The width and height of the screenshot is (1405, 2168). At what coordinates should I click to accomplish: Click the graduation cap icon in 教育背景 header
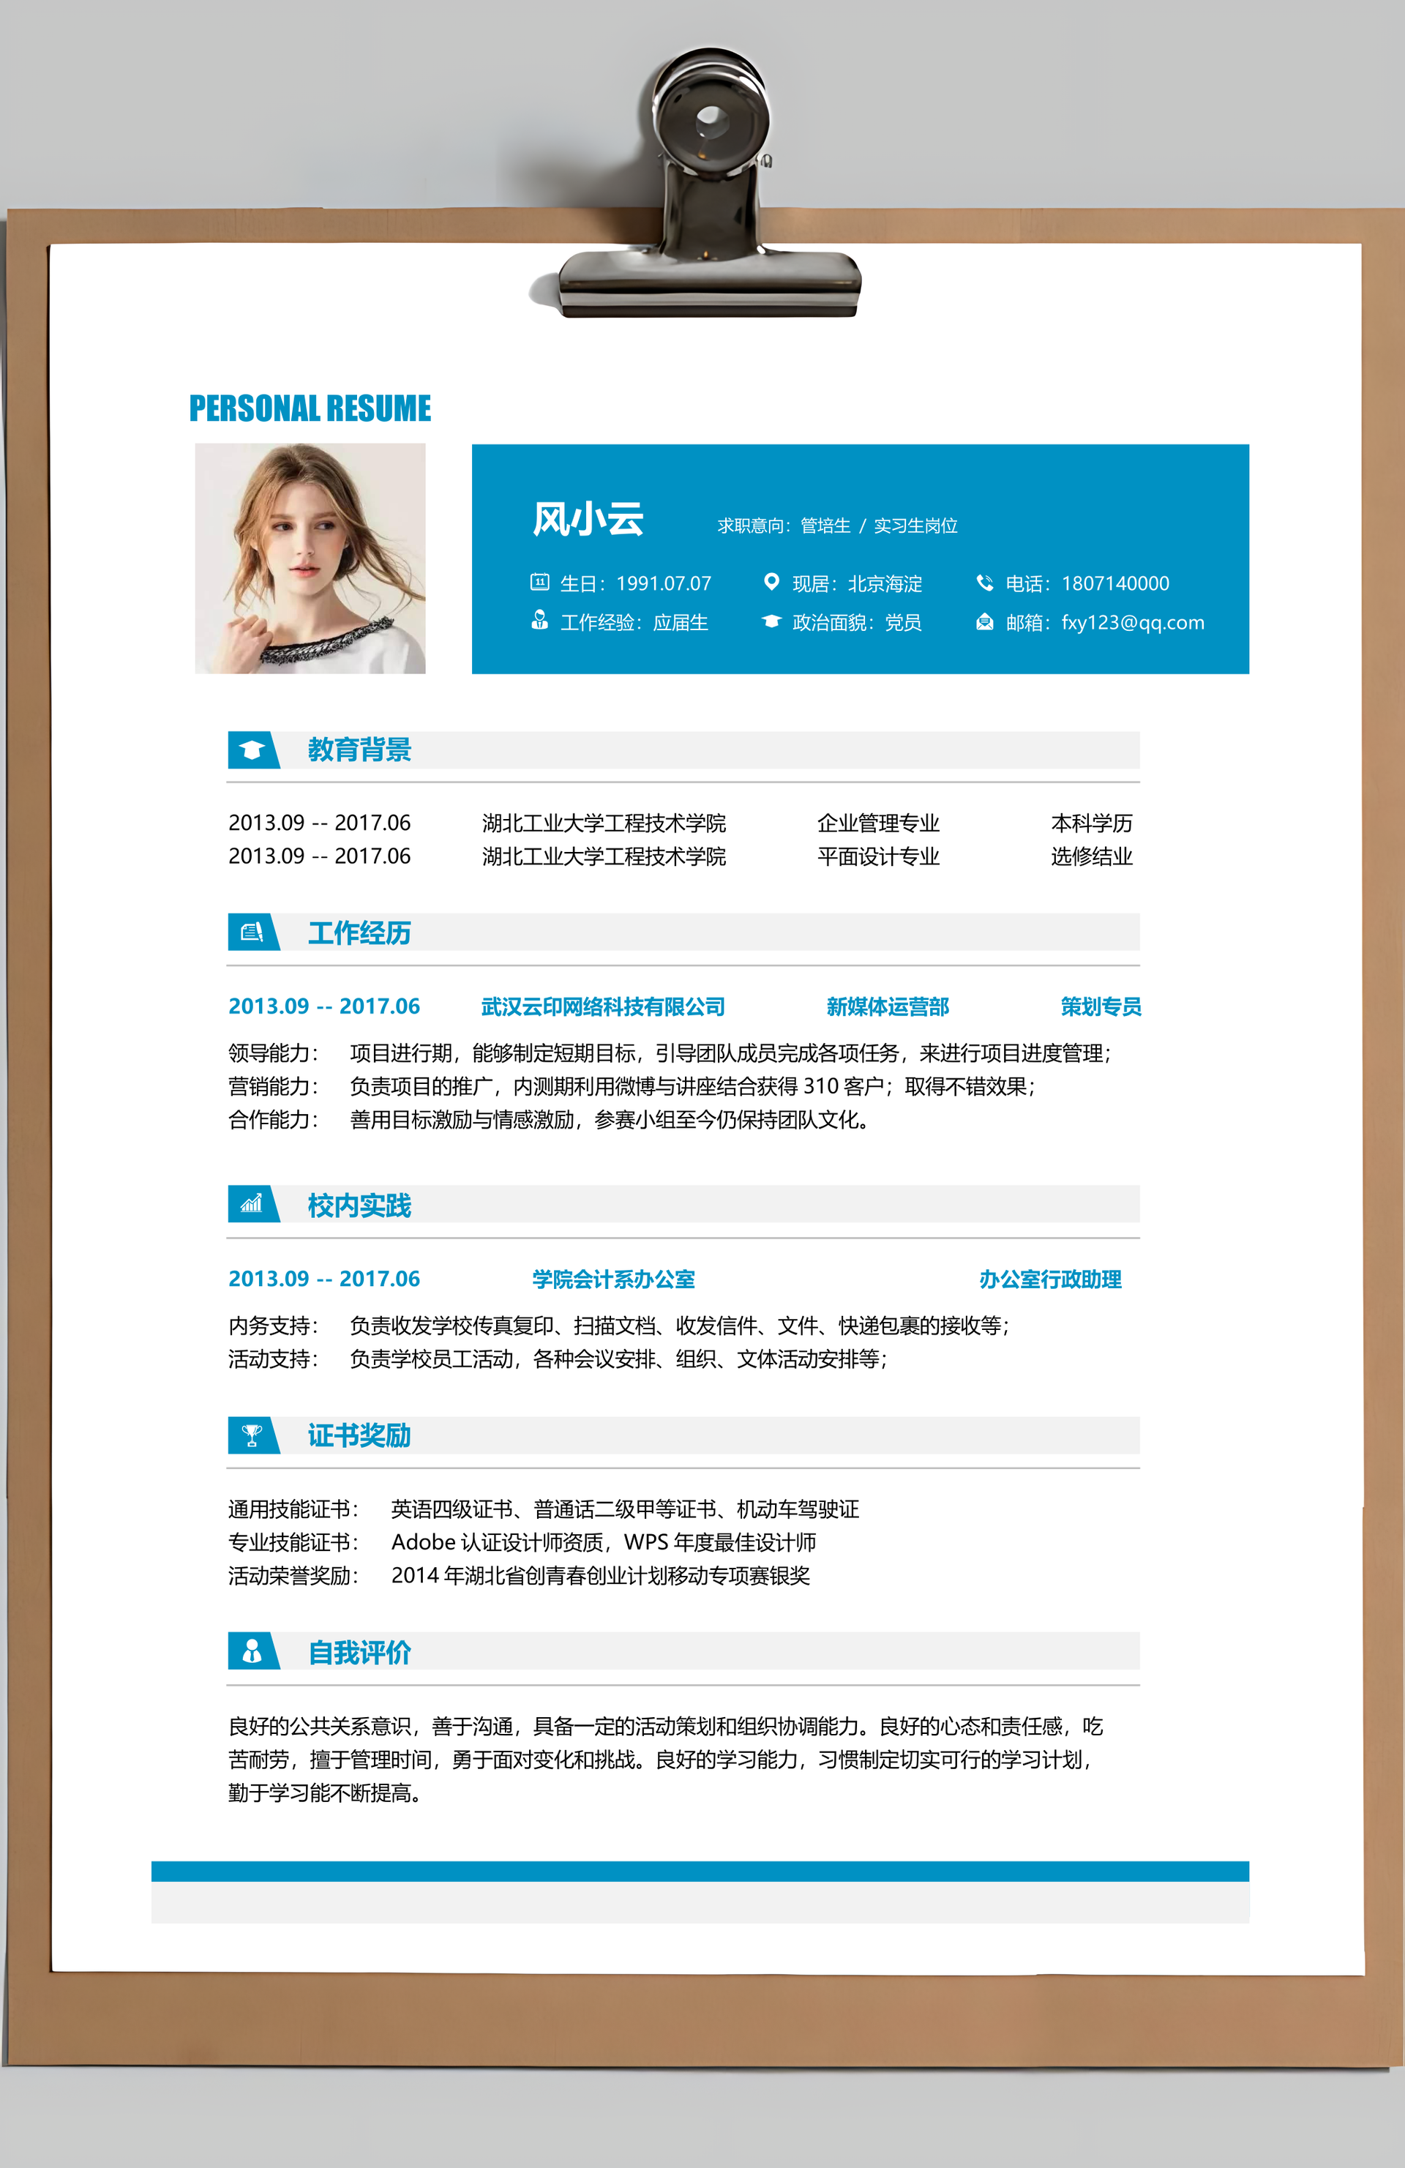[x=251, y=750]
